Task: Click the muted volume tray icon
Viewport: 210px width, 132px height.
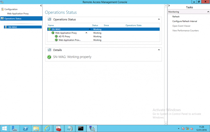Action: (x=191, y=128)
